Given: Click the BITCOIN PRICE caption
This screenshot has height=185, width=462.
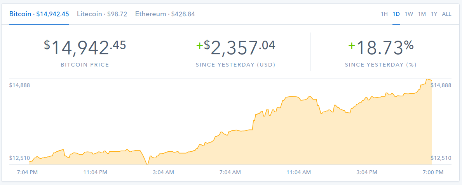Looking at the screenshot, I should (x=85, y=65).
